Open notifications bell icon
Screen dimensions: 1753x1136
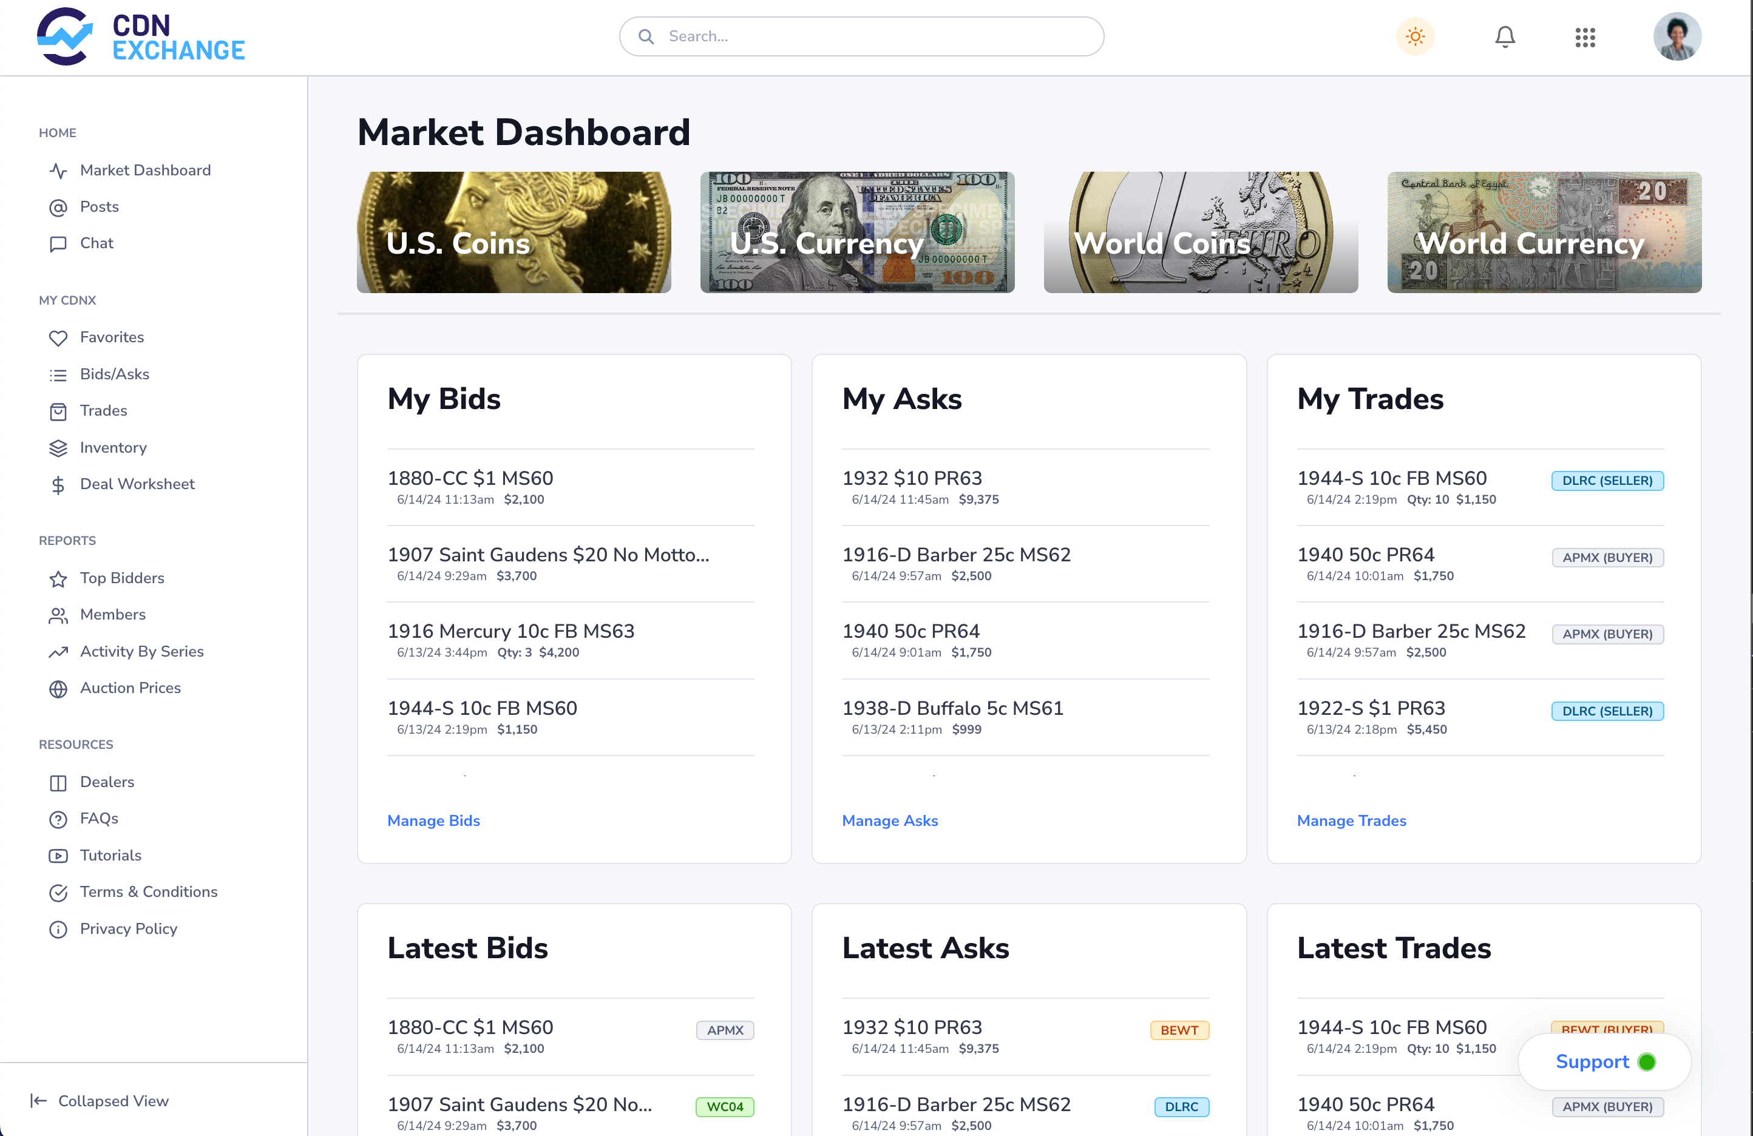(1505, 37)
